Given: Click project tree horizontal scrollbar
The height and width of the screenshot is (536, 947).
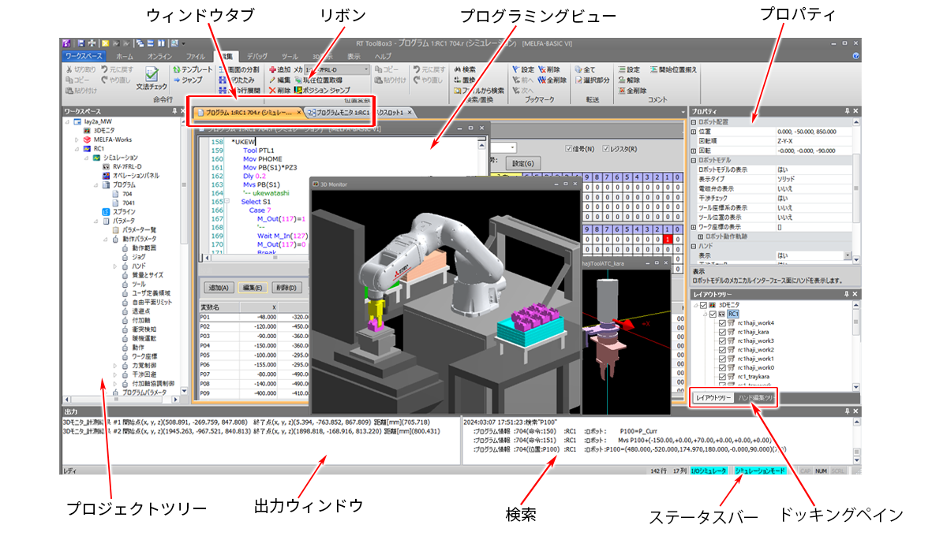Looking at the screenshot, I should pos(120,400).
